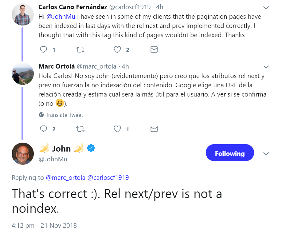Like Carlos's tweet with the heart

pyautogui.click(x=117, y=49)
